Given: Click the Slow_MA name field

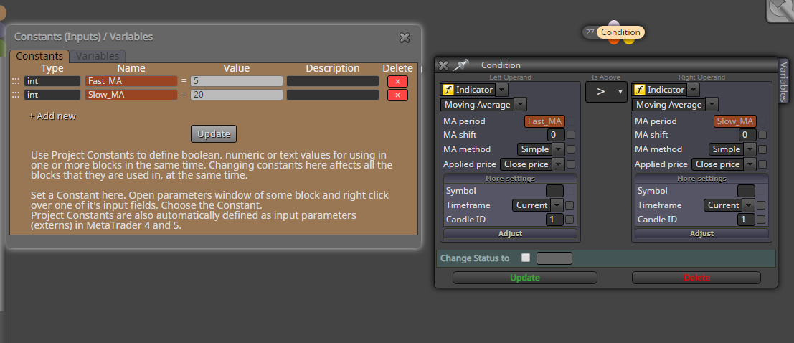Looking at the screenshot, I should [x=131, y=95].
